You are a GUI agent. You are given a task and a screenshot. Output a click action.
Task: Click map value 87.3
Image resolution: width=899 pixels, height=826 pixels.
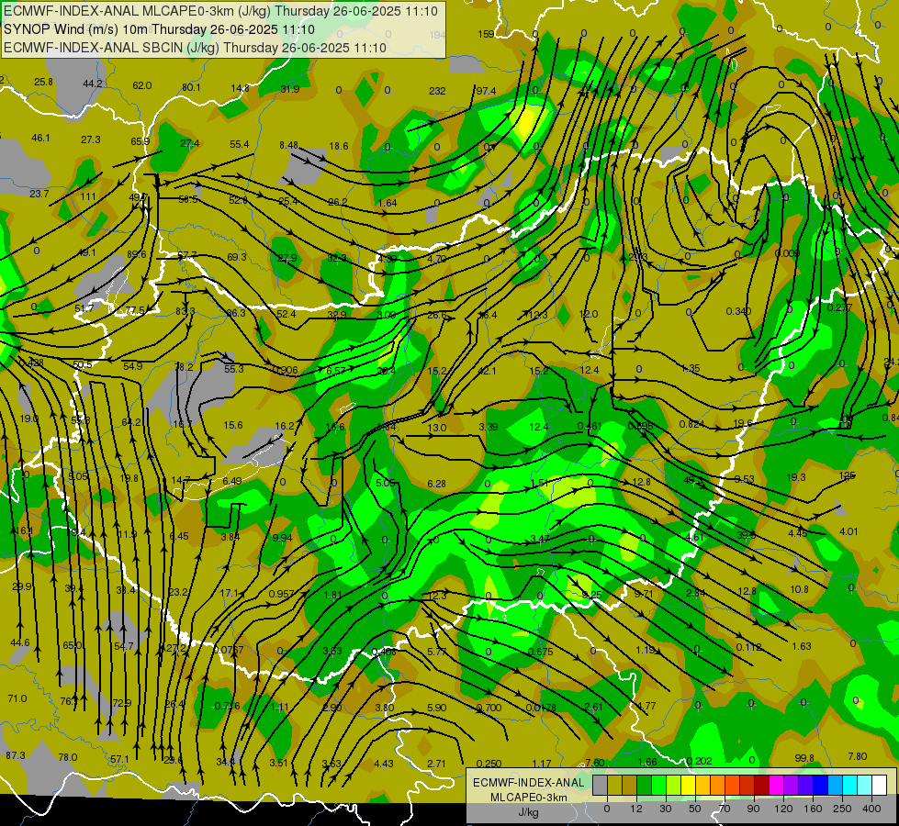tap(16, 755)
